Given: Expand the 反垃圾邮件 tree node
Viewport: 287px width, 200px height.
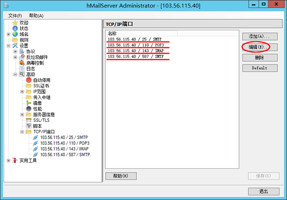Looking at the screenshot, I should pyautogui.click(x=15, y=57).
